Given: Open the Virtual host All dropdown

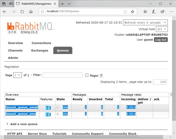Looking at the screenshot, I should coord(162,29).
